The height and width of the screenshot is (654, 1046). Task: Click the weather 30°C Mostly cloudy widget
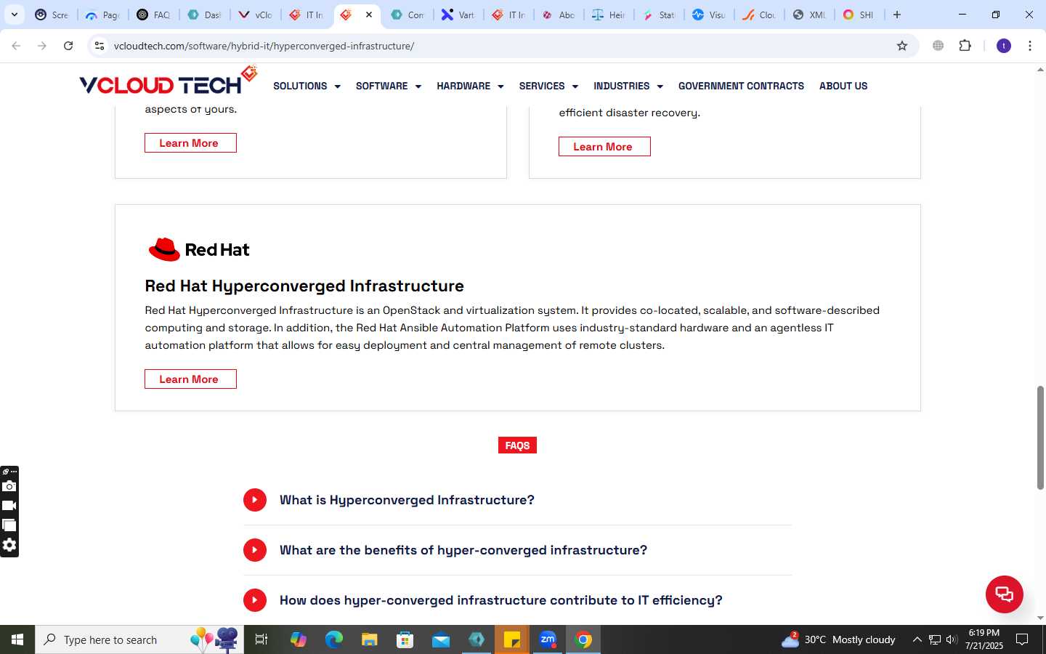pos(838,639)
